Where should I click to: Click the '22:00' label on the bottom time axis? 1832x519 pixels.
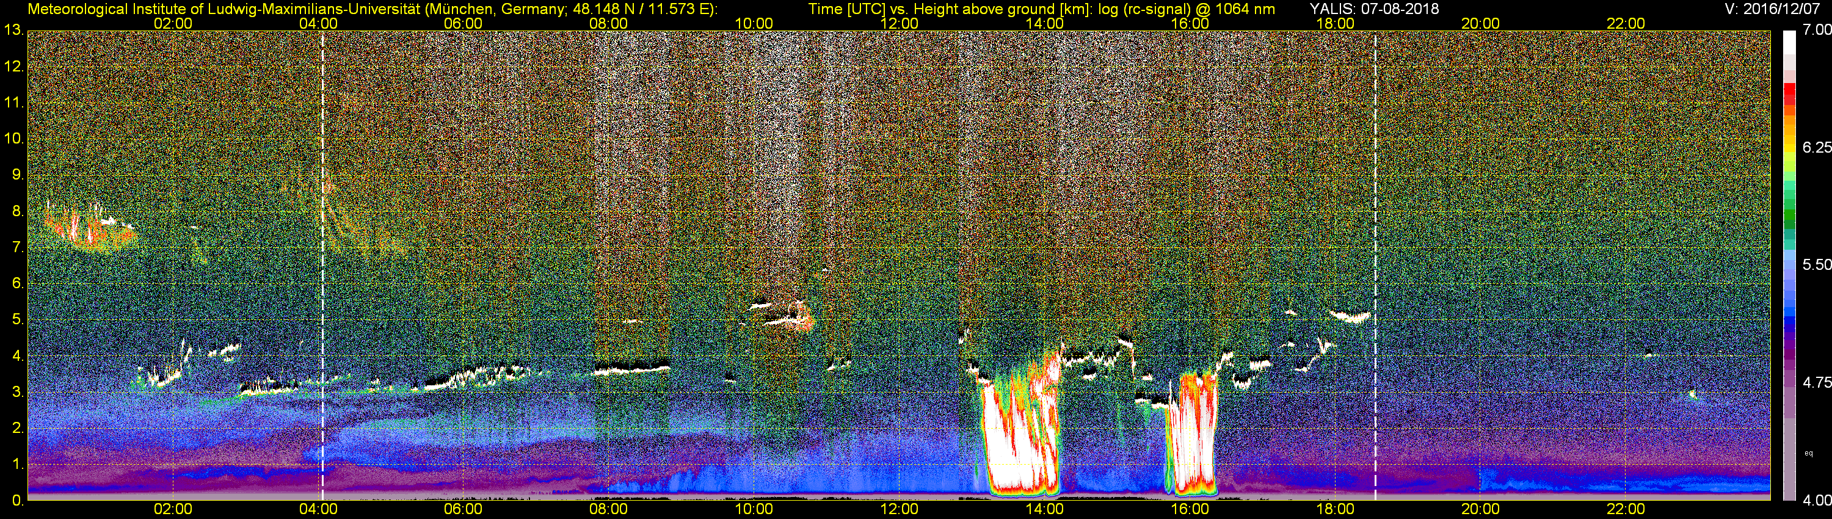point(1626,510)
